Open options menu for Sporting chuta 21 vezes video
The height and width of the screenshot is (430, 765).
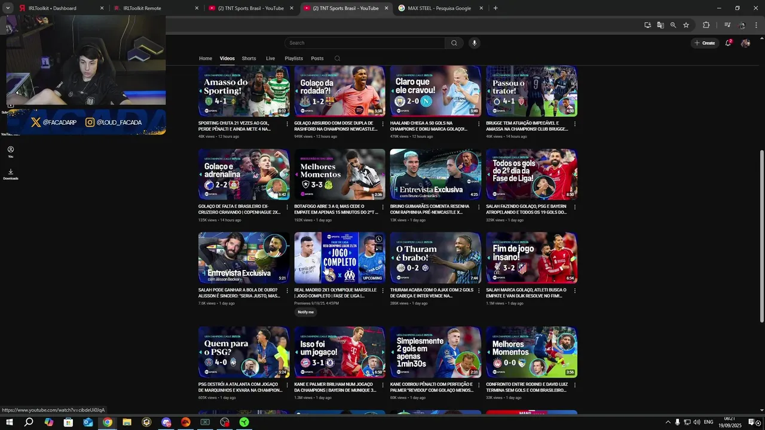[287, 124]
